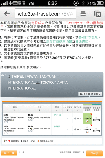
Task: Click arrival time 13:15 text
Action: [x=30, y=115]
